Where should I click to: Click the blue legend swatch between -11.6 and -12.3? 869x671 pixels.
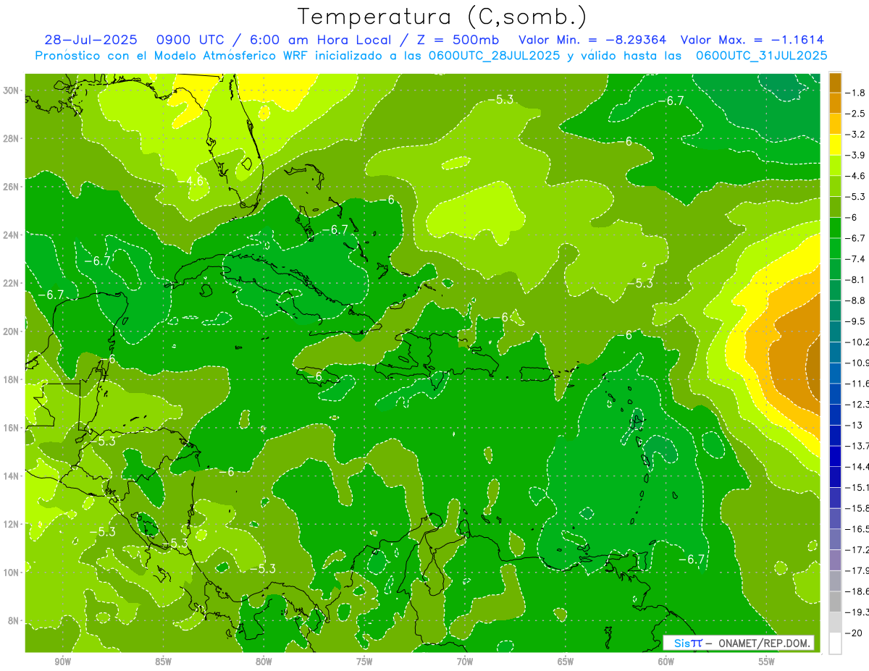835,394
